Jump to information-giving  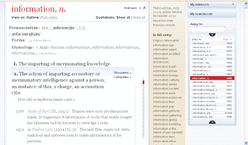165,120
